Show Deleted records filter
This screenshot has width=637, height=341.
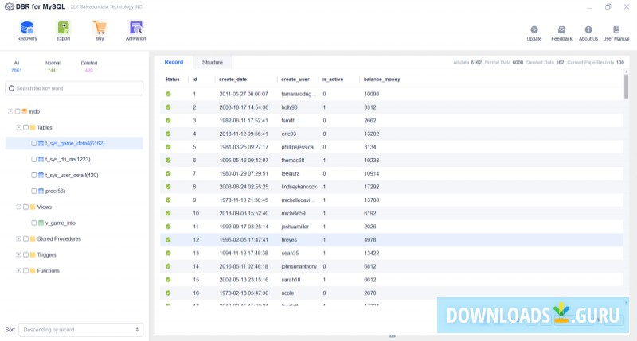click(89, 67)
